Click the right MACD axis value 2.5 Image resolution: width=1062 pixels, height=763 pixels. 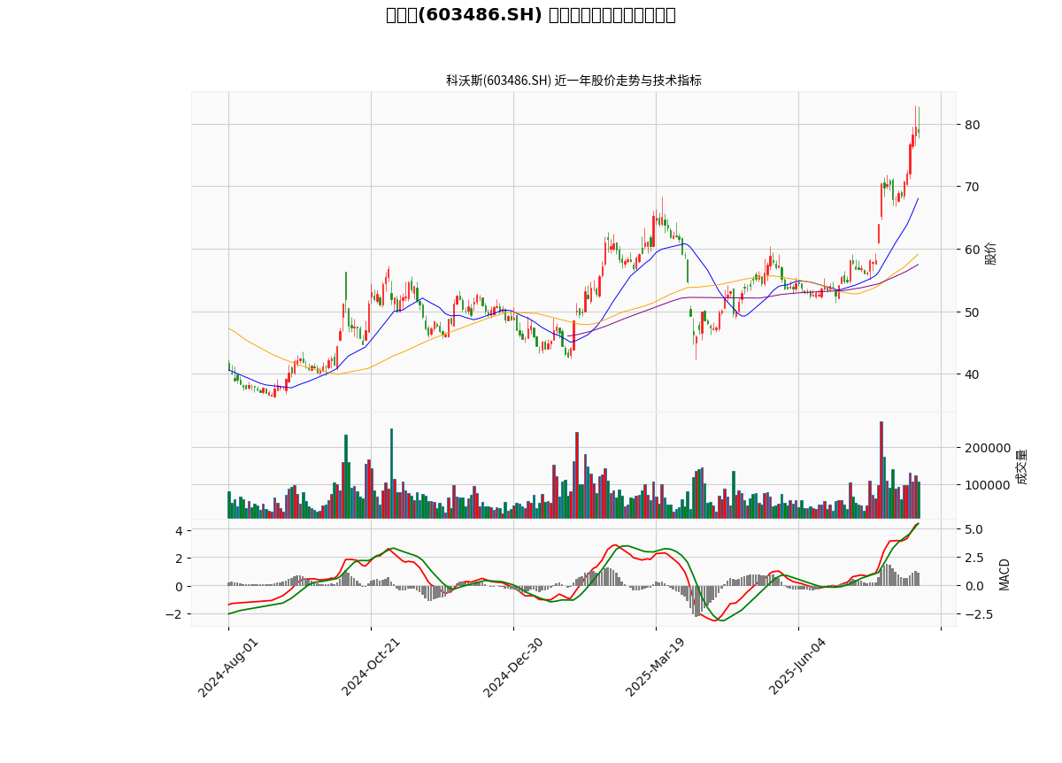[973, 559]
